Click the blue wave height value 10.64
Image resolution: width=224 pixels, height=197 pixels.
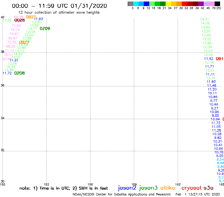pos(215,119)
